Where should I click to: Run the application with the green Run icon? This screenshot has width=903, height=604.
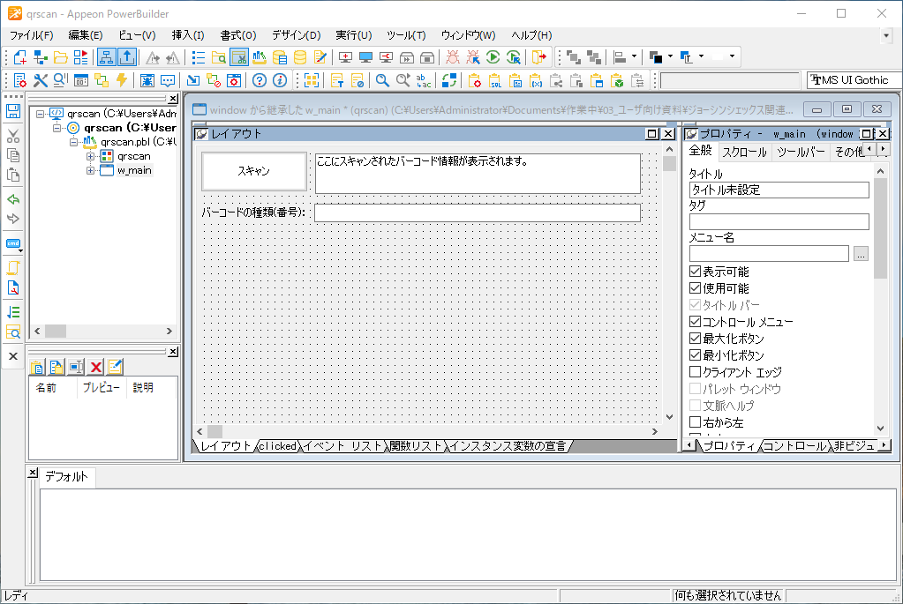[x=492, y=56]
